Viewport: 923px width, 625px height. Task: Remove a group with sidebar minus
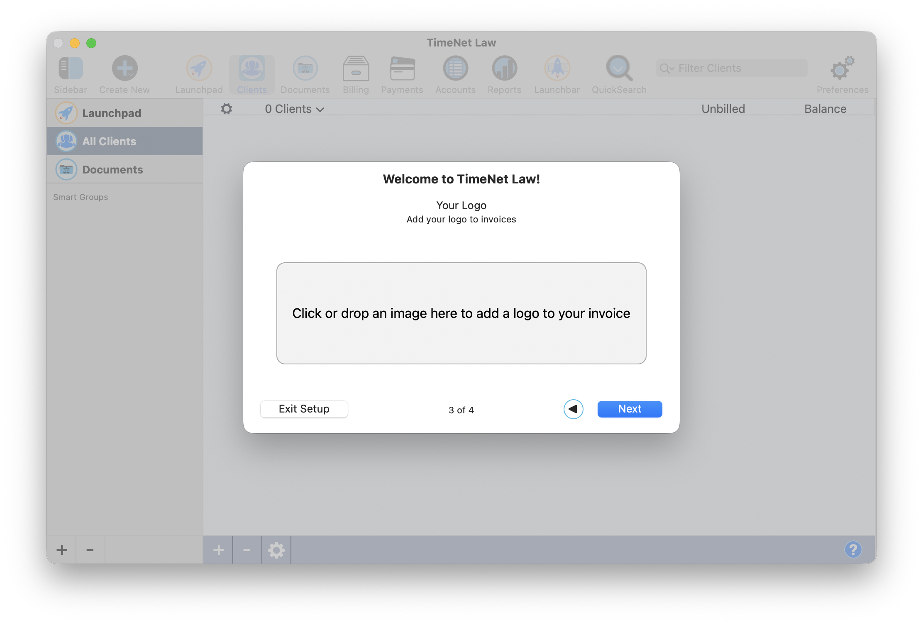click(90, 550)
